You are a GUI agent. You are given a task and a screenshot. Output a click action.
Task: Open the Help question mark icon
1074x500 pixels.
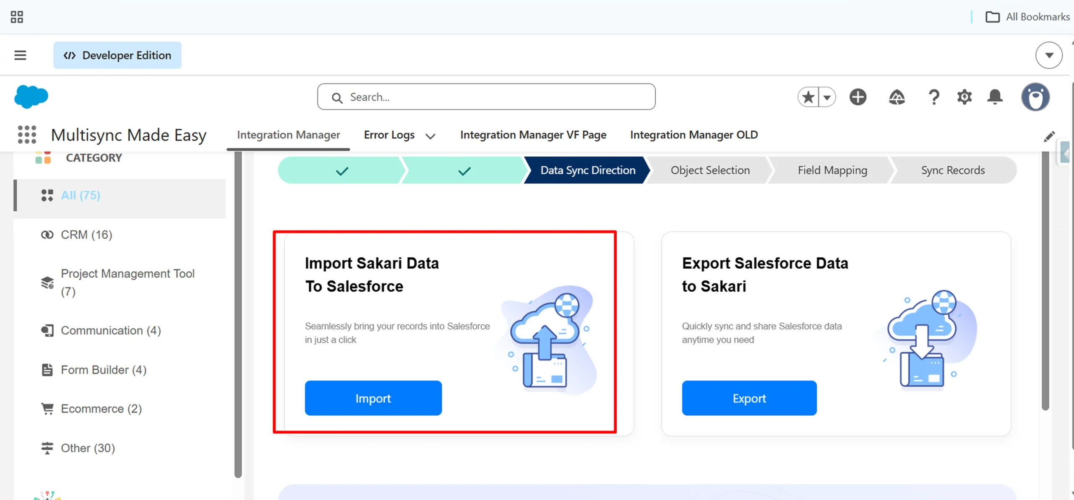[934, 97]
